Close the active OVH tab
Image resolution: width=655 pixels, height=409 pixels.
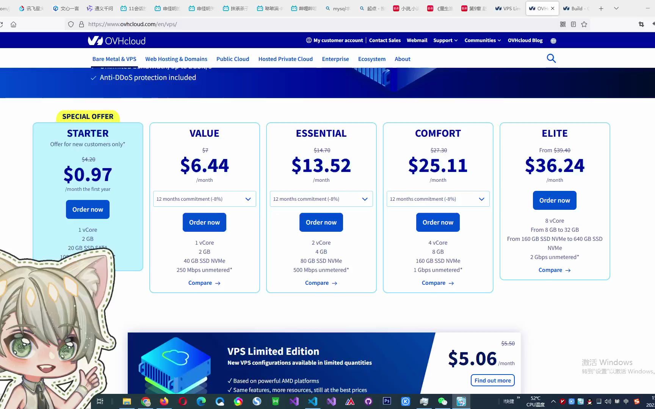552,8
